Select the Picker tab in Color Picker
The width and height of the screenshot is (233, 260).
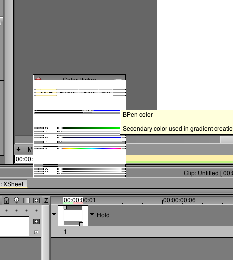68,92
